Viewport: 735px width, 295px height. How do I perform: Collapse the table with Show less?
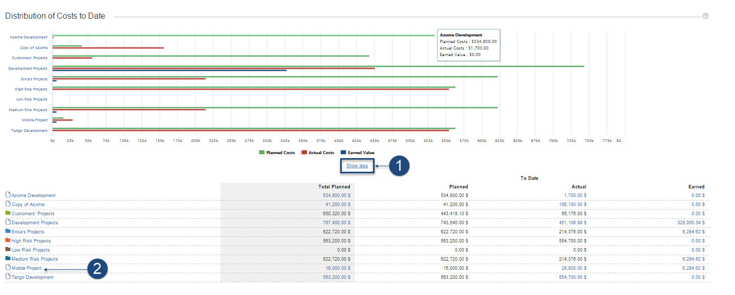tap(357, 166)
